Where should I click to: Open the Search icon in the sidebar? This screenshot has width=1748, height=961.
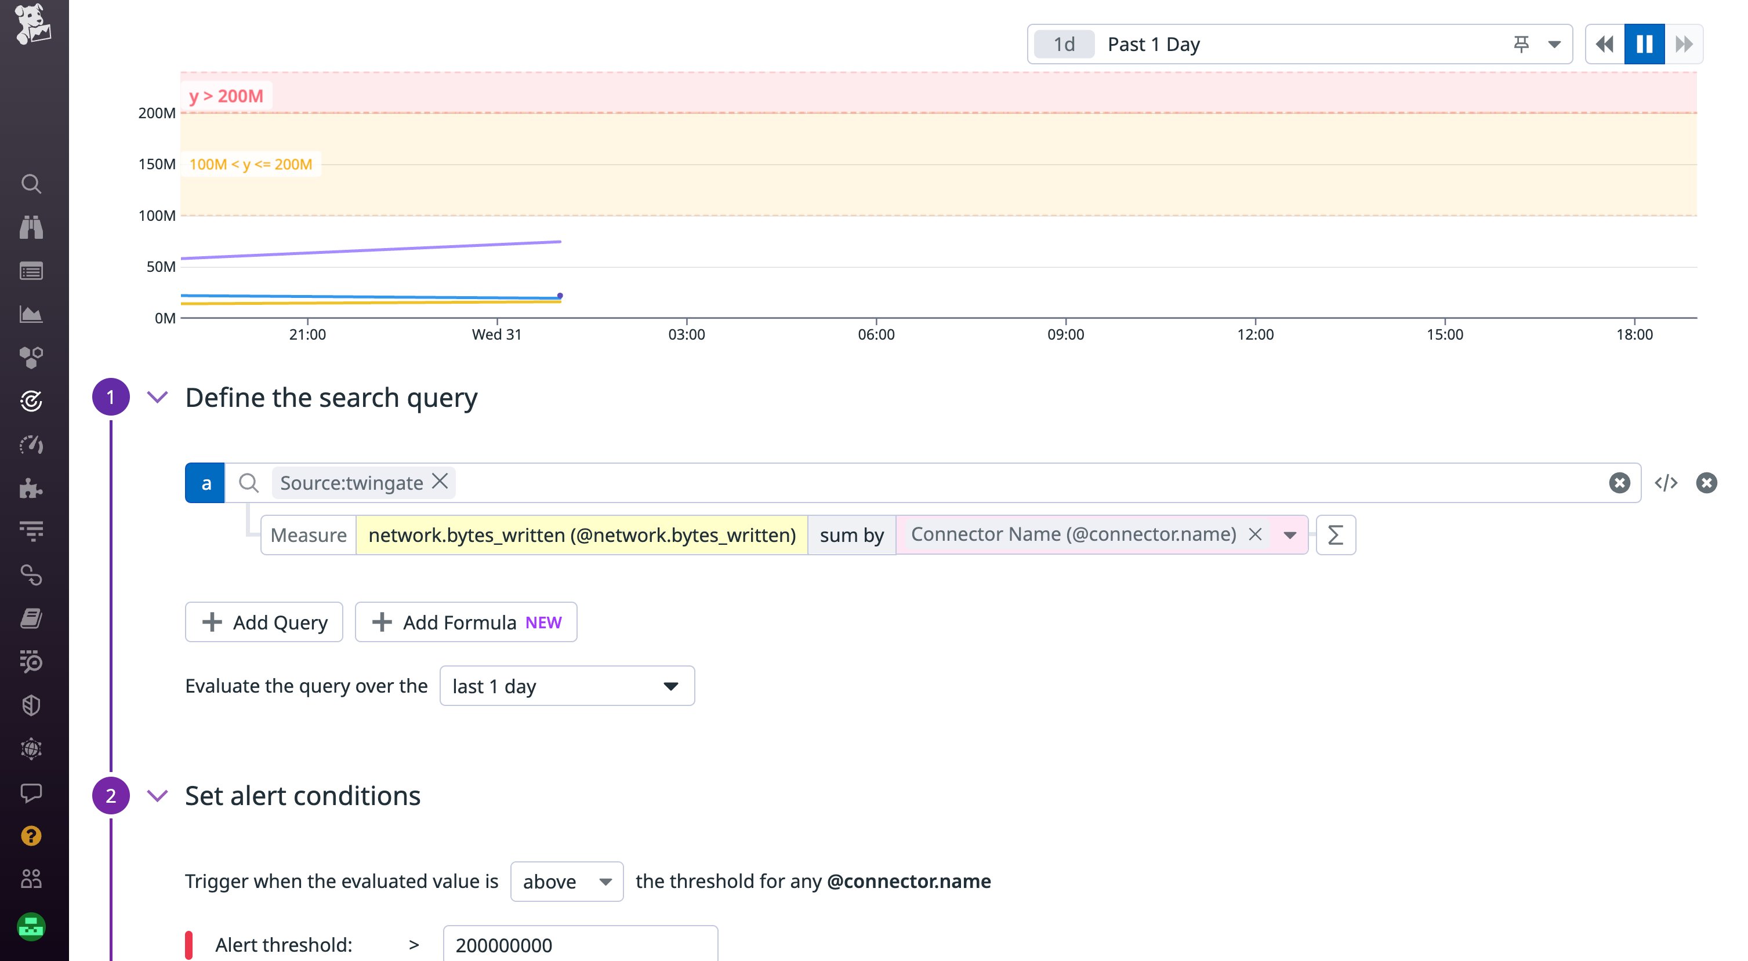[31, 184]
